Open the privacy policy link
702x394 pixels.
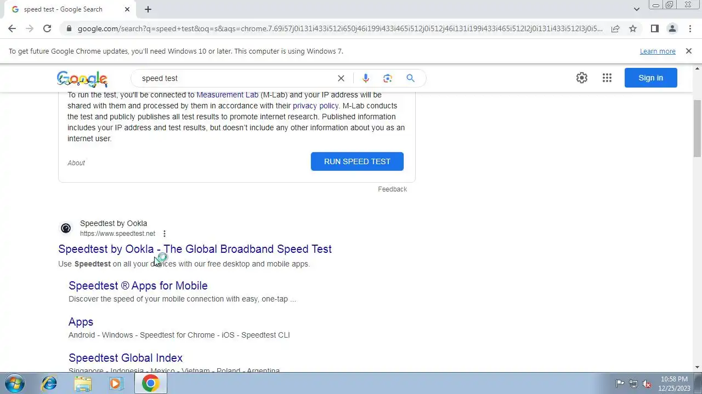[x=315, y=106]
